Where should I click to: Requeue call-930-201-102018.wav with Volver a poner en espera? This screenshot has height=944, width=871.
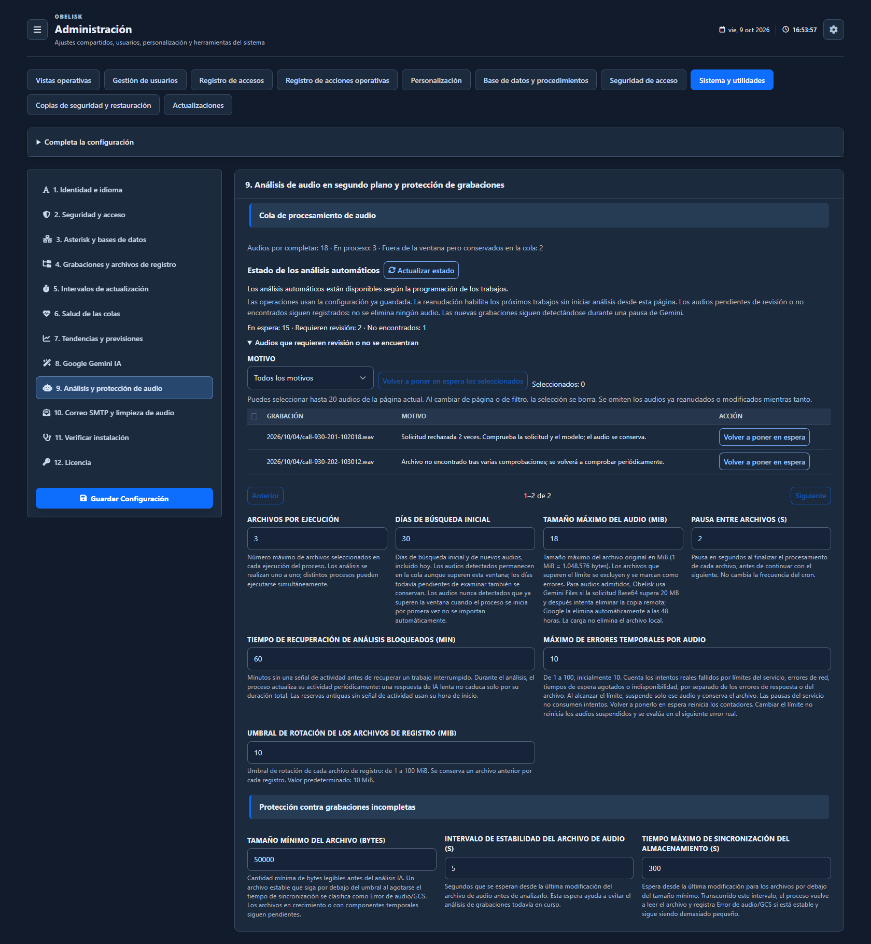coord(764,437)
